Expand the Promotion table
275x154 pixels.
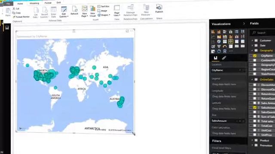click(252, 145)
